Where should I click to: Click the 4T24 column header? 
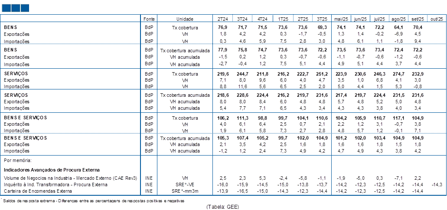coord(263,19)
